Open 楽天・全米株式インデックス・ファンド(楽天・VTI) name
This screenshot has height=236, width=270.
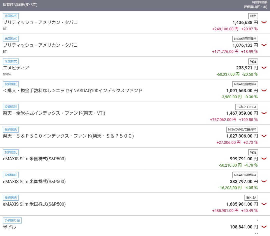(54, 113)
